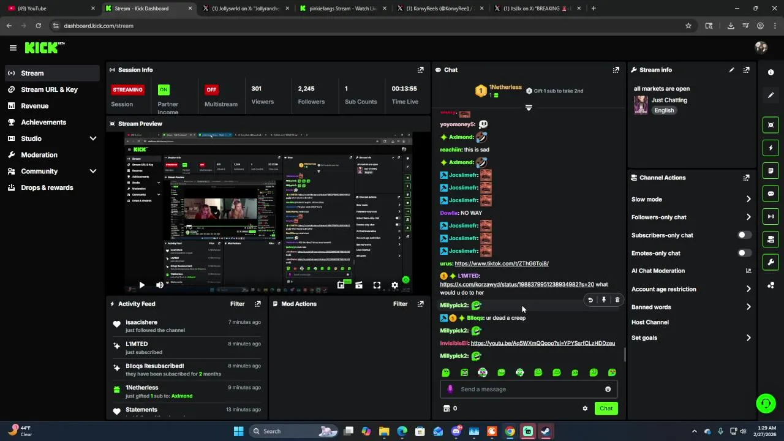The height and width of the screenshot is (441, 784).
Task: Reply to hovered message with arrow icon
Action: click(590, 300)
